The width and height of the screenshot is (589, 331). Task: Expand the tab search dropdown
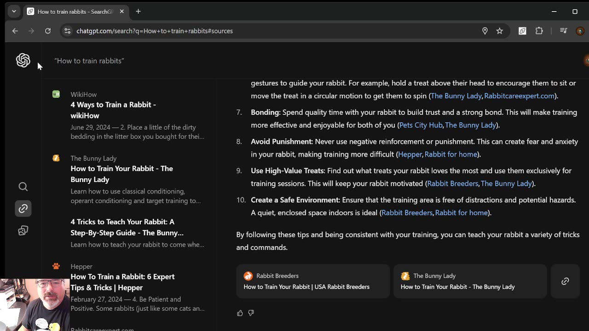[14, 11]
